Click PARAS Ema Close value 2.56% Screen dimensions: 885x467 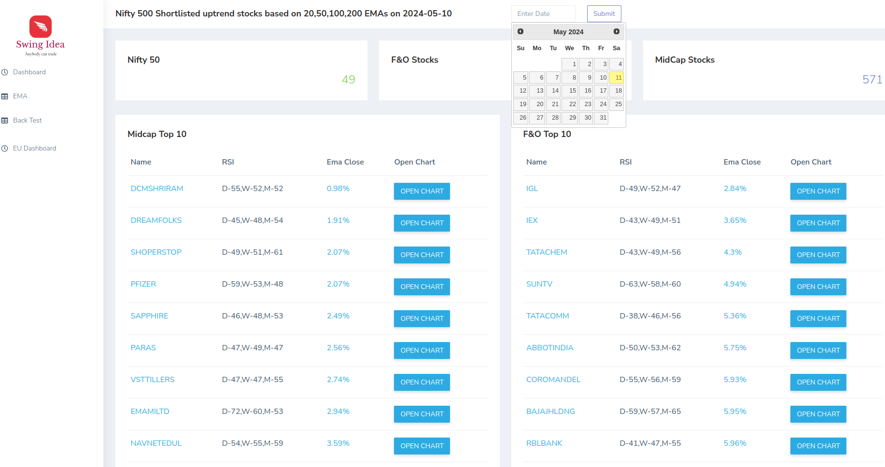338,348
